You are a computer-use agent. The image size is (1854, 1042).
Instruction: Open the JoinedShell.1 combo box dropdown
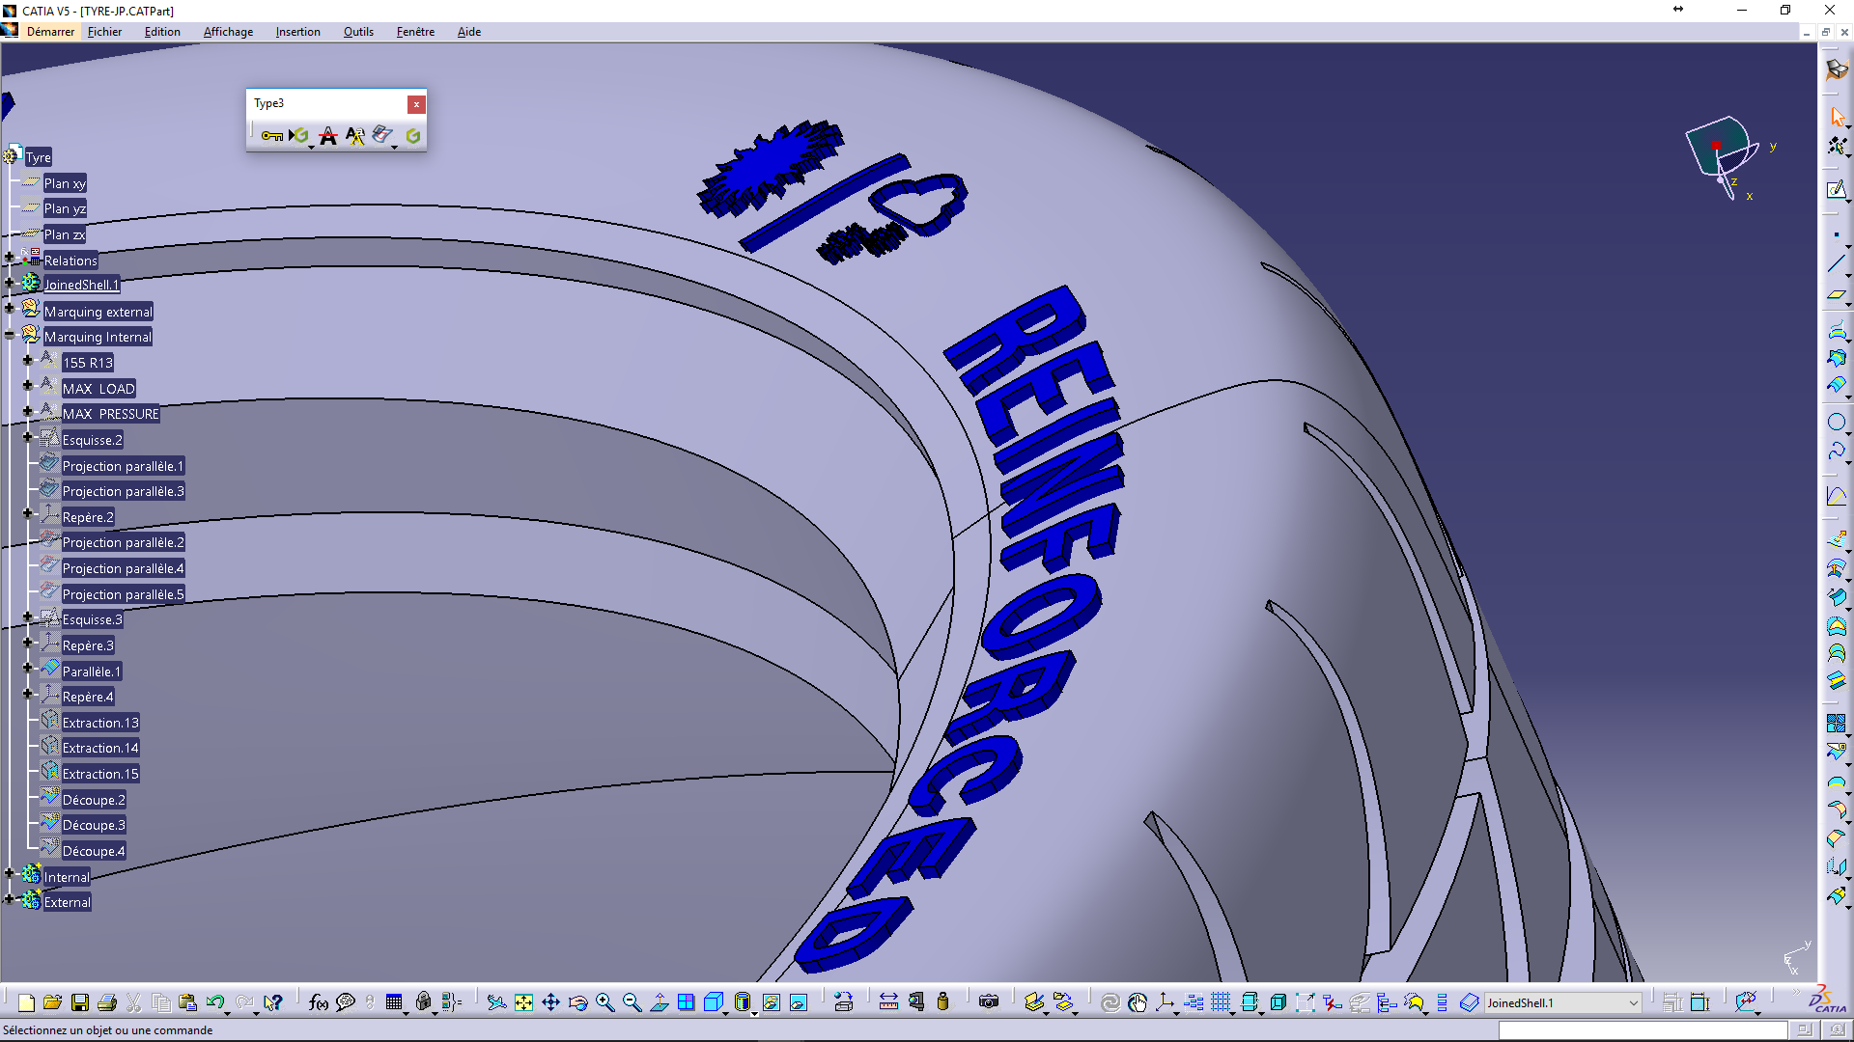click(x=1634, y=1003)
